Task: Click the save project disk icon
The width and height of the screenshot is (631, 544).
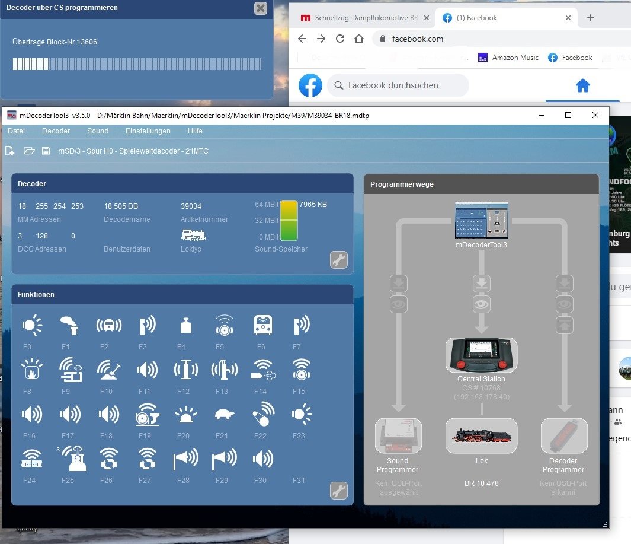Action: 46,151
